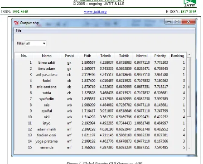Click the ISSN number 1992-8645
The height and width of the screenshot is (164, 203).
[20, 12]
